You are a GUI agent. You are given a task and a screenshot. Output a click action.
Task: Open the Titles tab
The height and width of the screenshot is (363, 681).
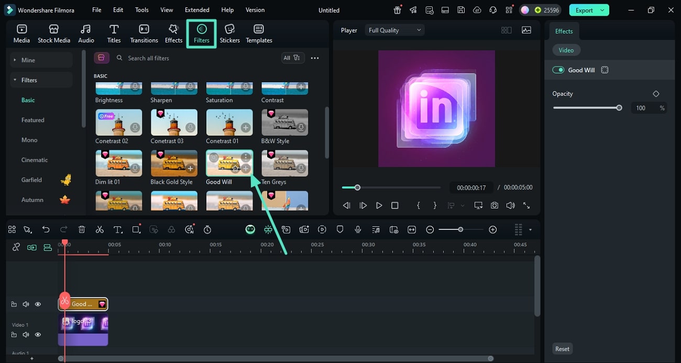[x=114, y=34]
